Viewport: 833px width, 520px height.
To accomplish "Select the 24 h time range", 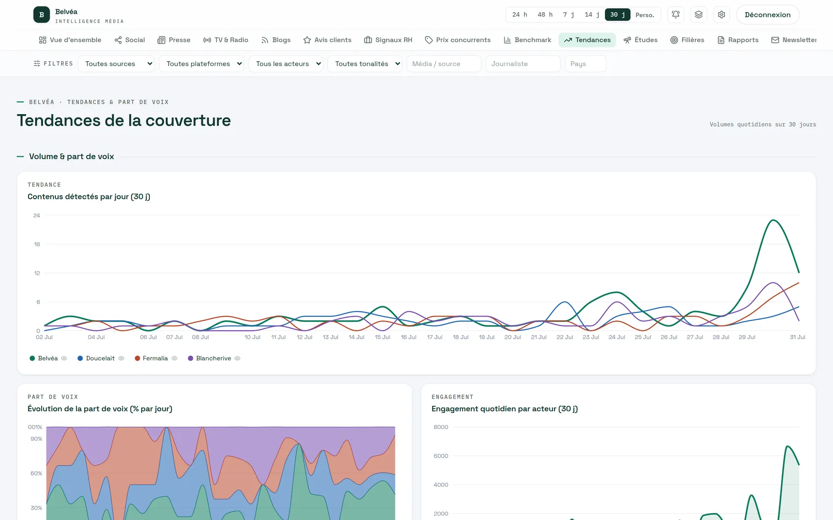I will click(x=519, y=15).
